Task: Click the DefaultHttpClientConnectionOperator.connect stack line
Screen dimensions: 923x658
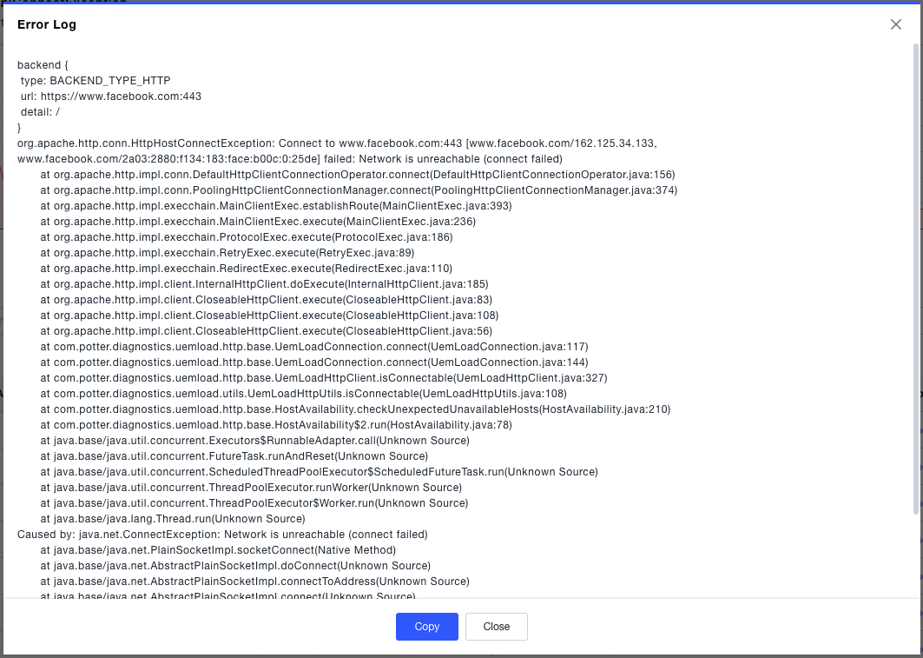Action: 357,175
